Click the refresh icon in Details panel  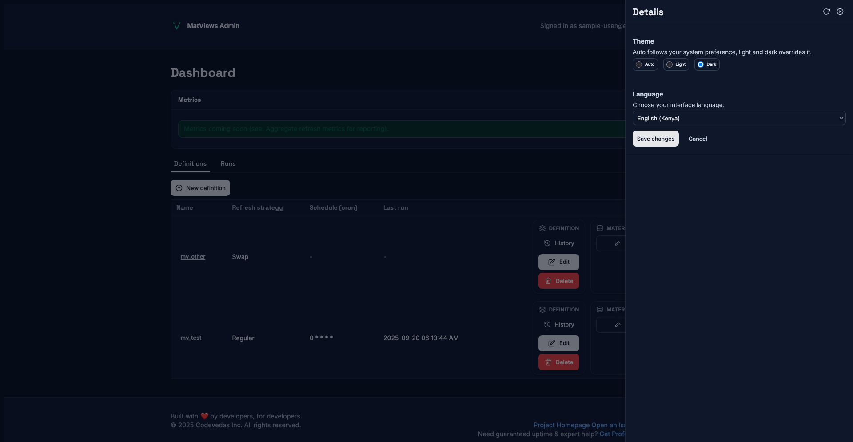[826, 12]
